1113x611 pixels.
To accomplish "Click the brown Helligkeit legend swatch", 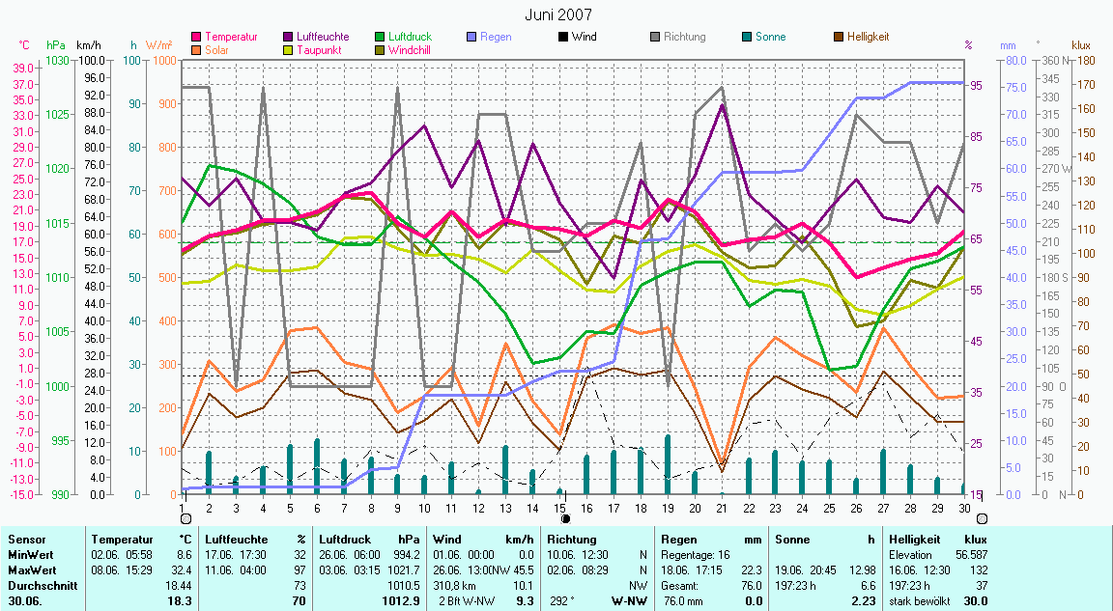I will click(x=838, y=38).
